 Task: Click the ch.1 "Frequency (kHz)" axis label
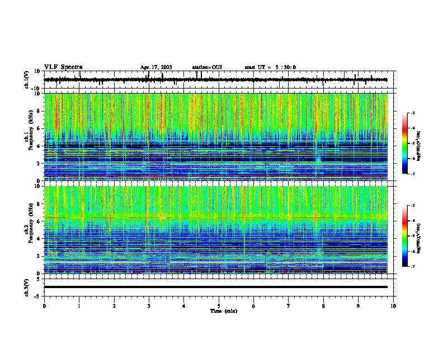pos(31,130)
